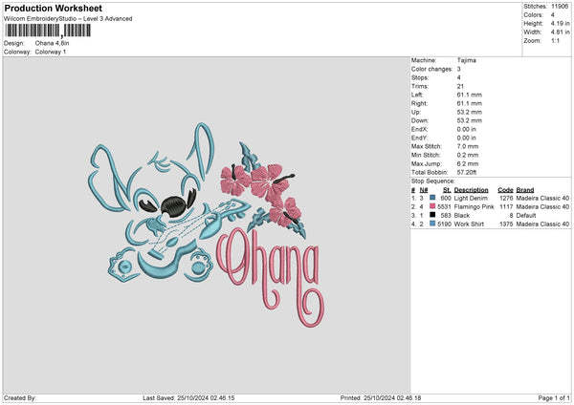The width and height of the screenshot is (574, 405).
Task: Select the Total Bobbin value '57.20ft'
Action: (x=467, y=172)
